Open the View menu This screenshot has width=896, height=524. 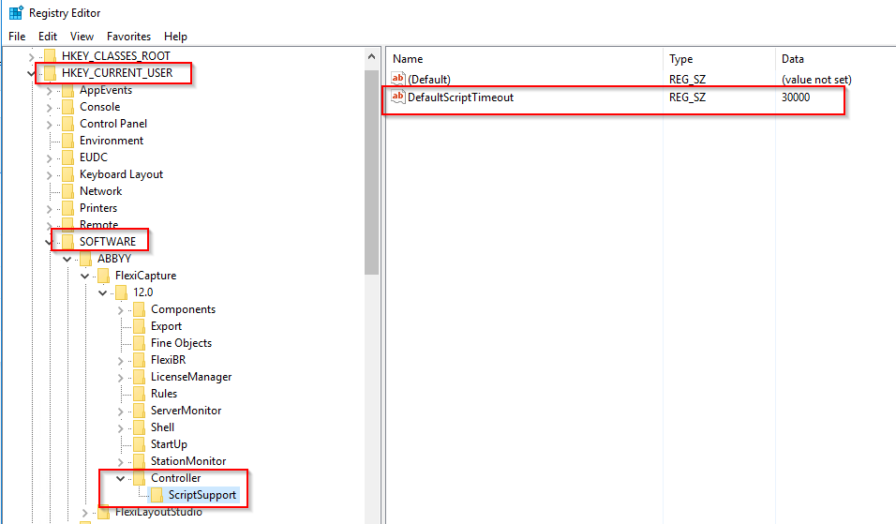[82, 36]
